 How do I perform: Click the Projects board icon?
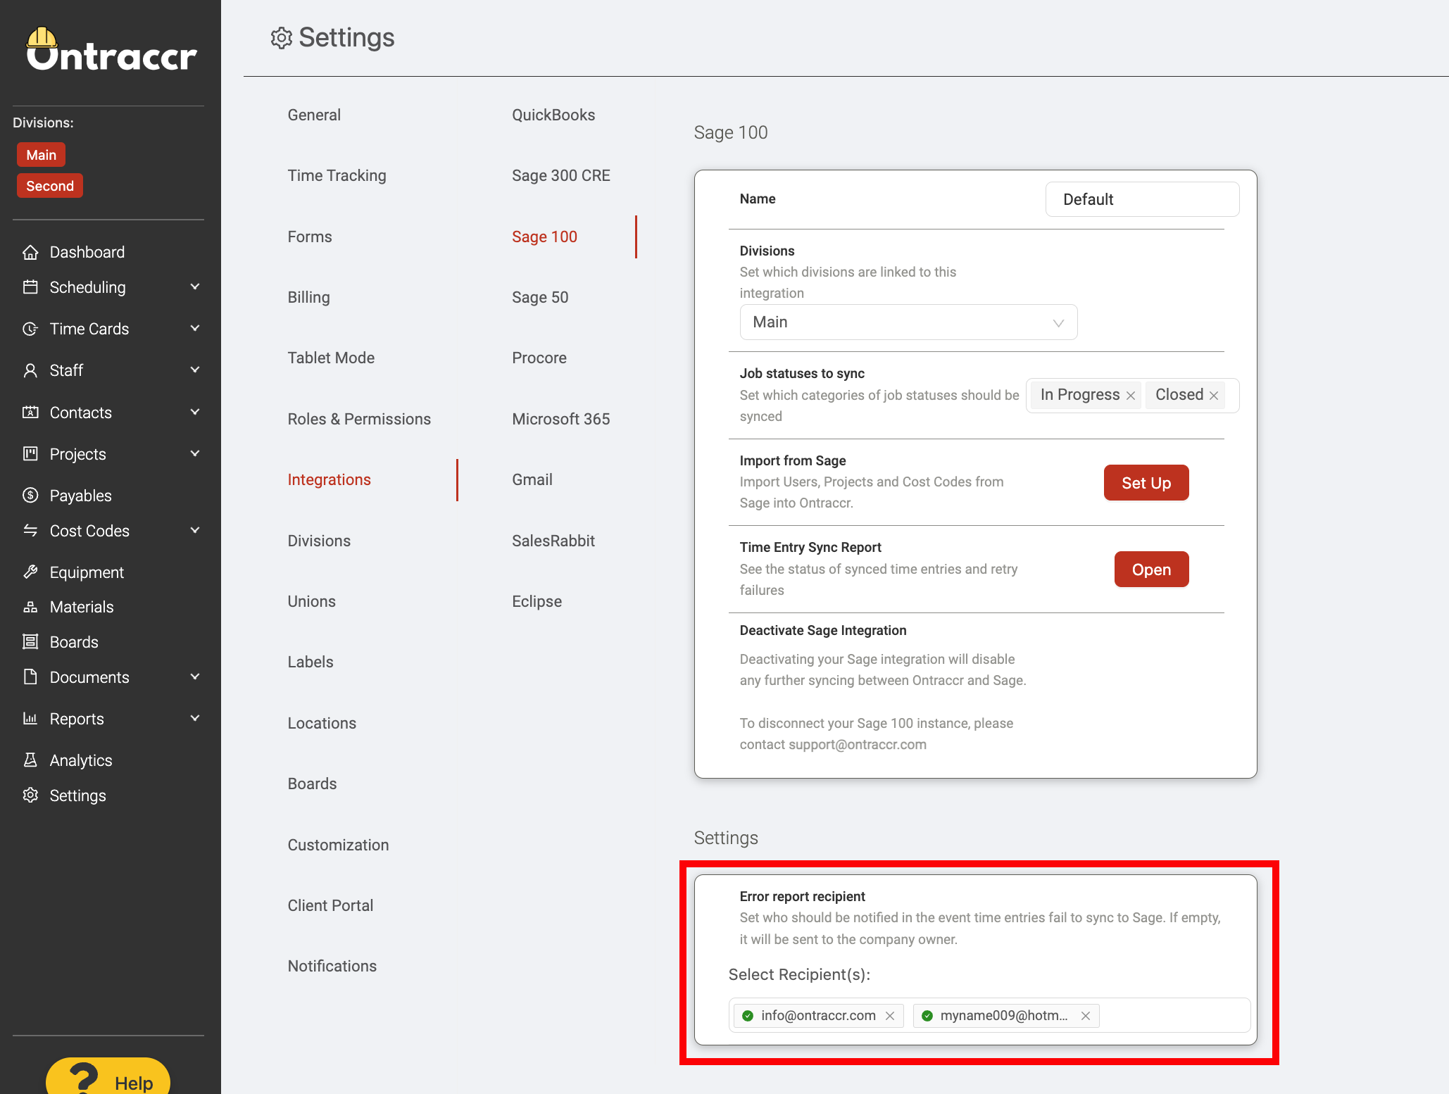click(x=30, y=454)
